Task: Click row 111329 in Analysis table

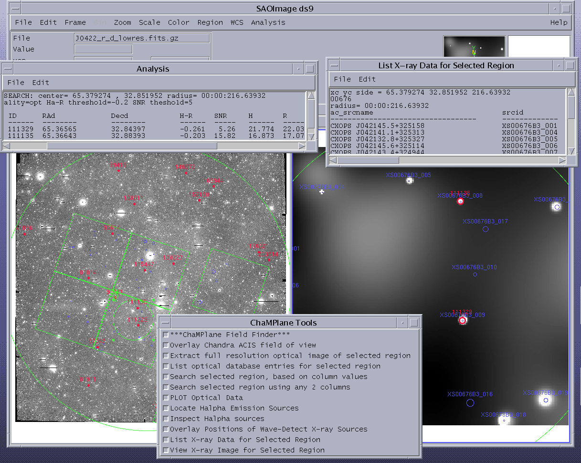Action: (154, 129)
